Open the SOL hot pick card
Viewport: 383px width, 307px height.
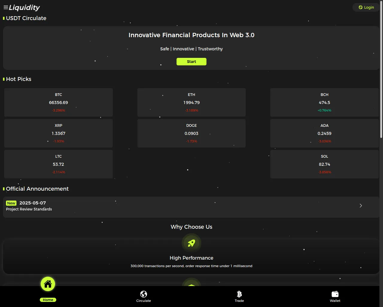tap(324, 164)
